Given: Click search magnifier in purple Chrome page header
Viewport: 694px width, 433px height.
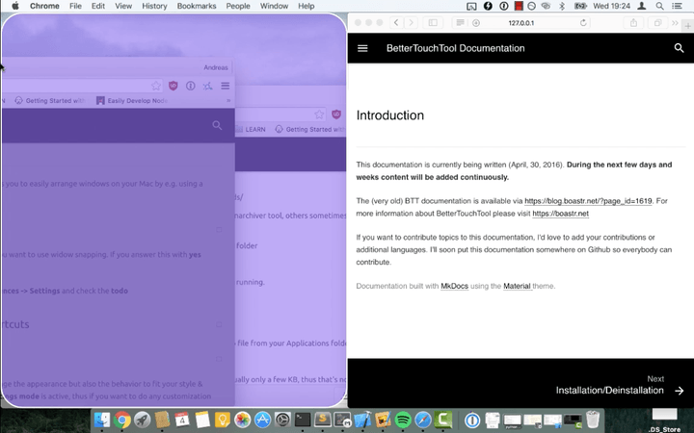Looking at the screenshot, I should coord(217,125).
